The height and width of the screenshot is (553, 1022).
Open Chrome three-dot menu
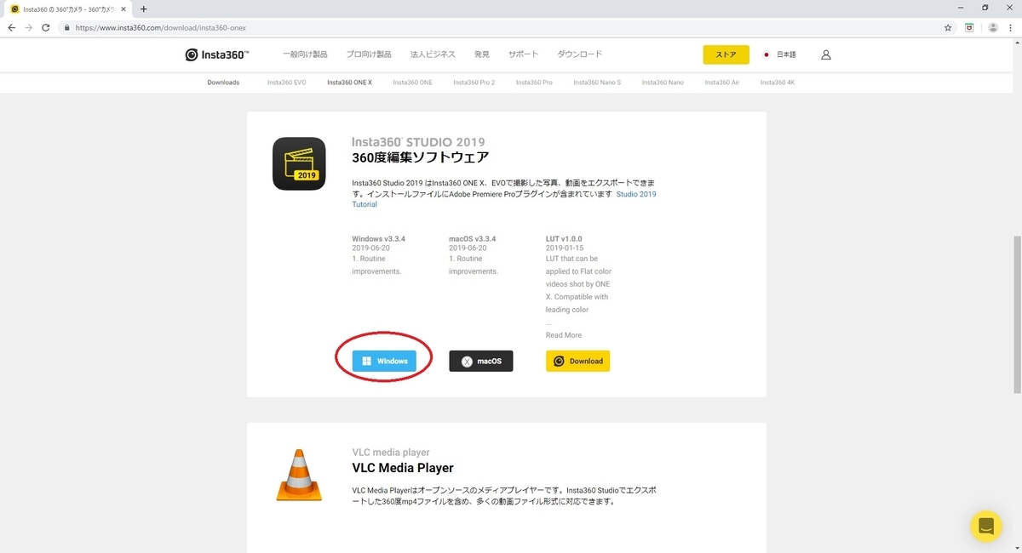click(1012, 27)
